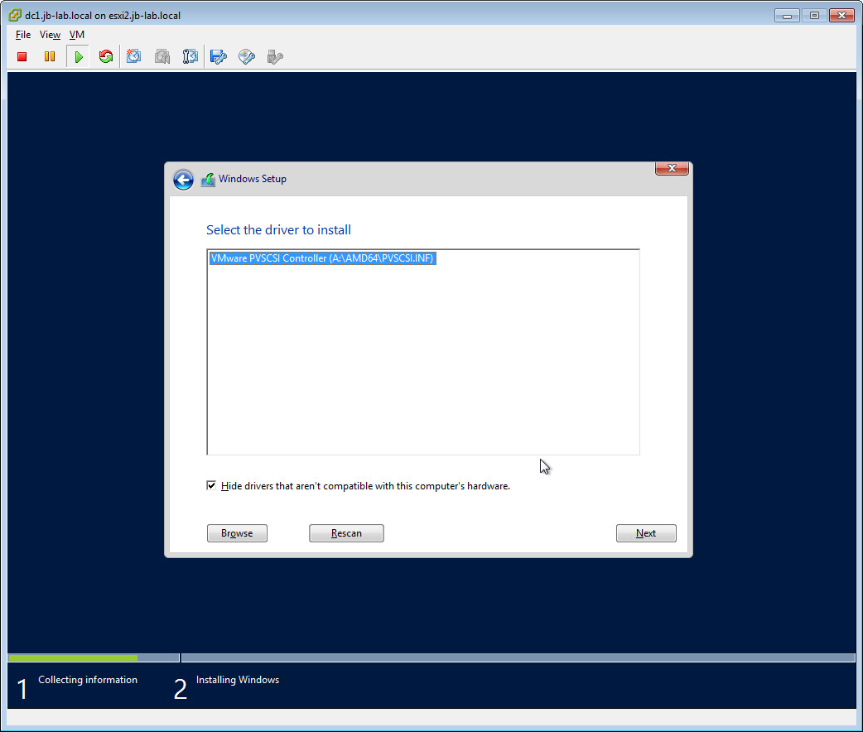
Task: Click the red Power Off button
Action: coord(22,57)
